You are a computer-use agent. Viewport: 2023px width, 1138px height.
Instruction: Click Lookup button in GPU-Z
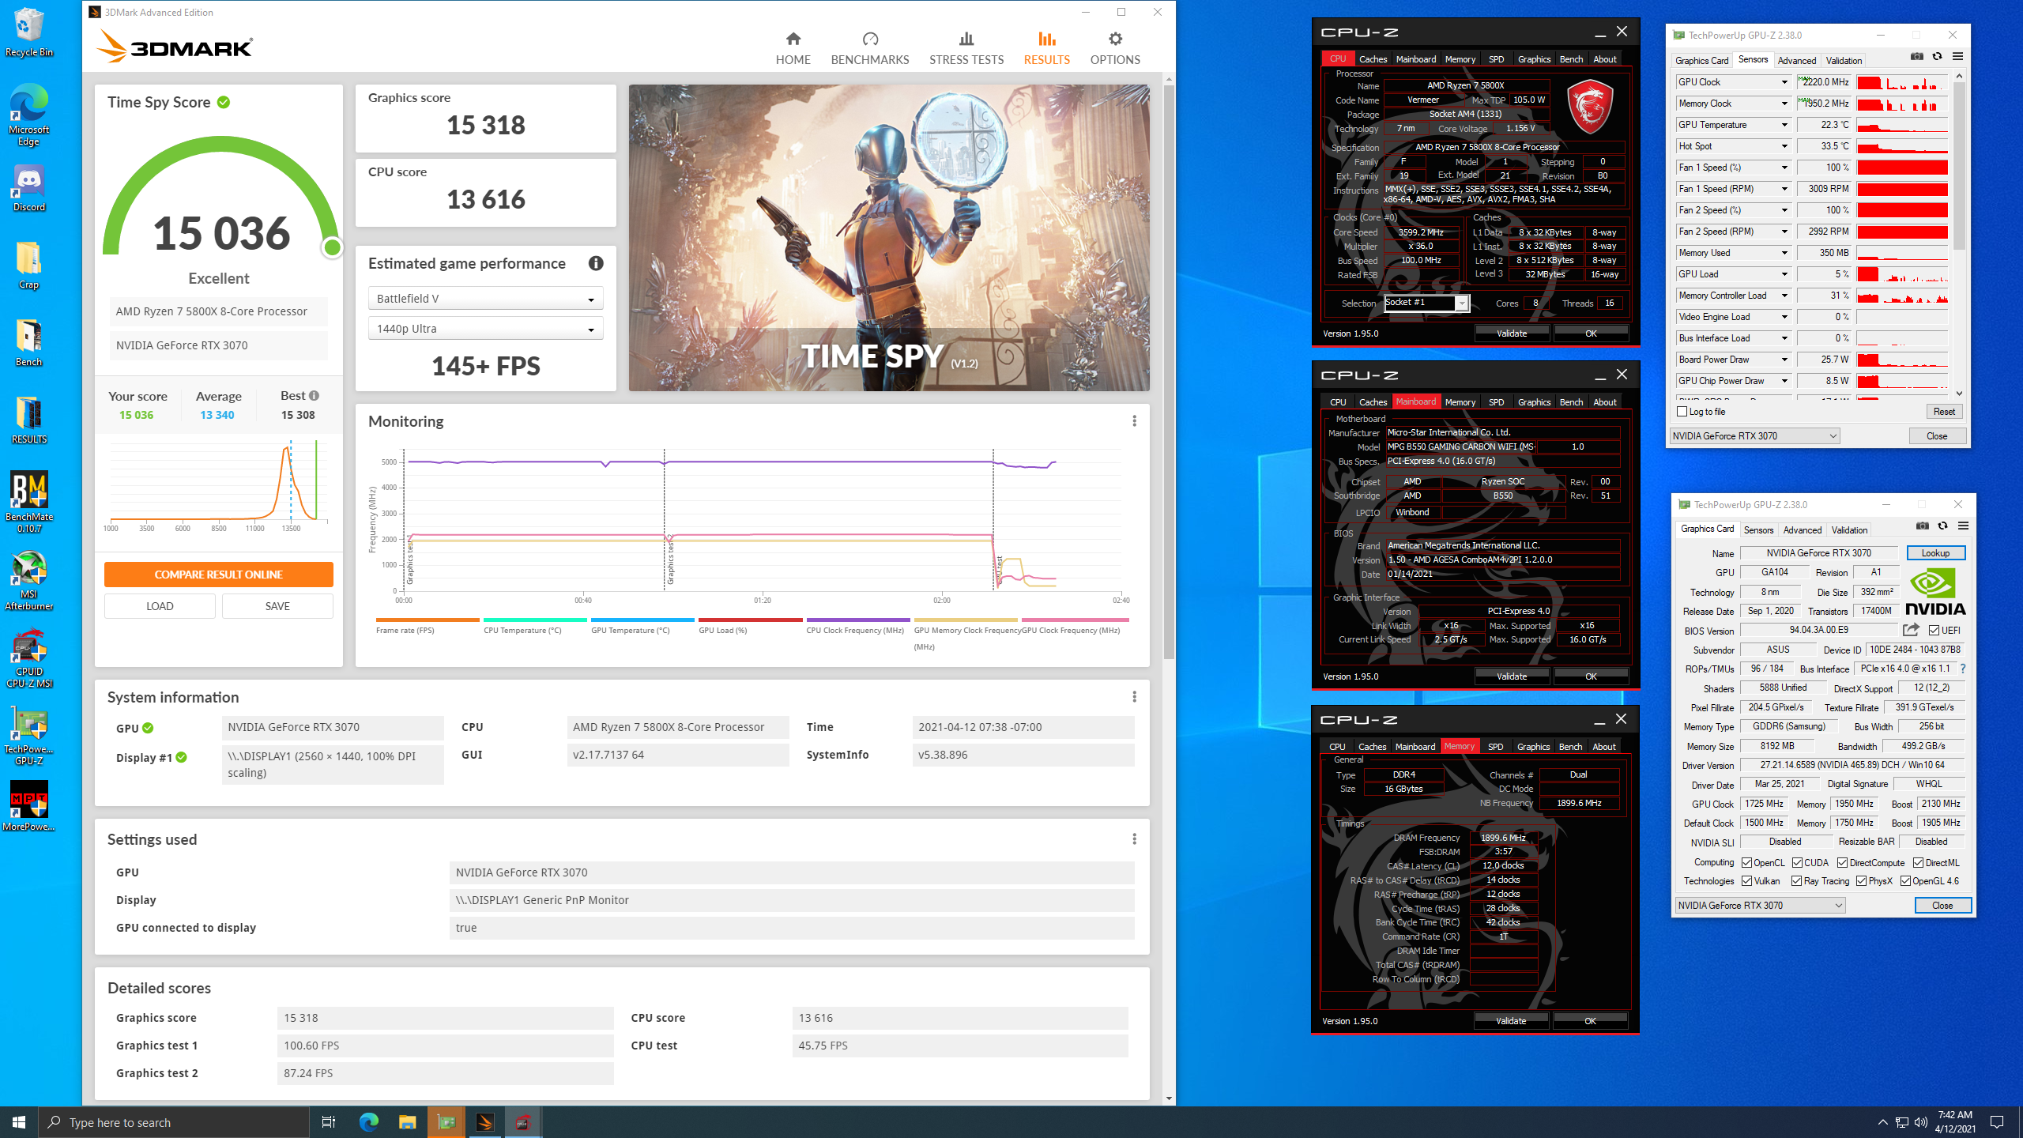click(1935, 553)
